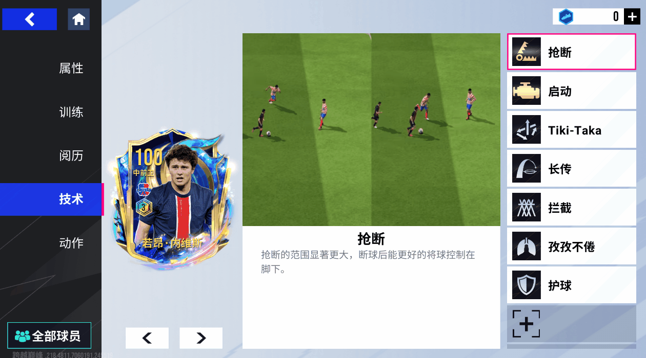
Task: Open the home screen icon
Action: [78, 19]
